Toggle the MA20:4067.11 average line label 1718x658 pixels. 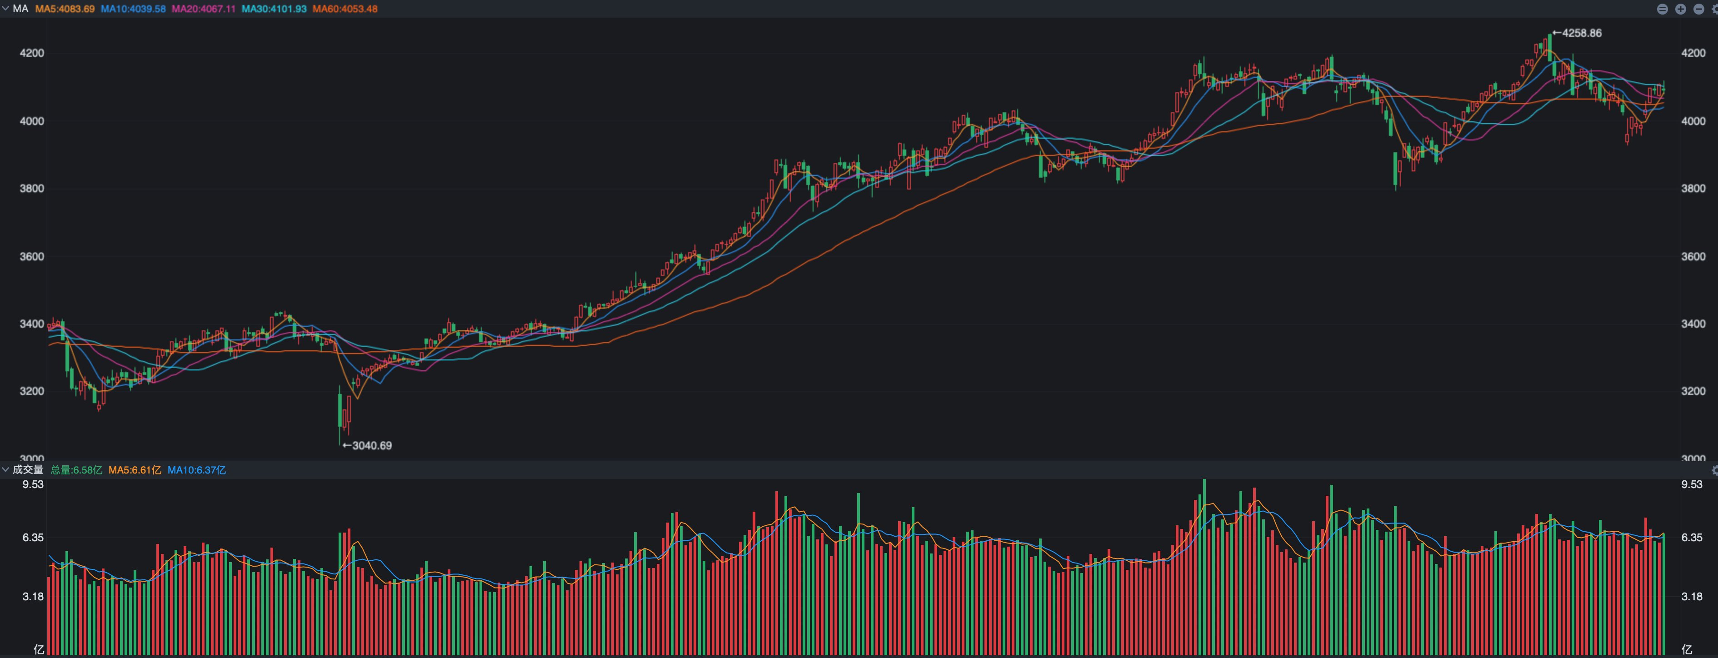pos(204,9)
